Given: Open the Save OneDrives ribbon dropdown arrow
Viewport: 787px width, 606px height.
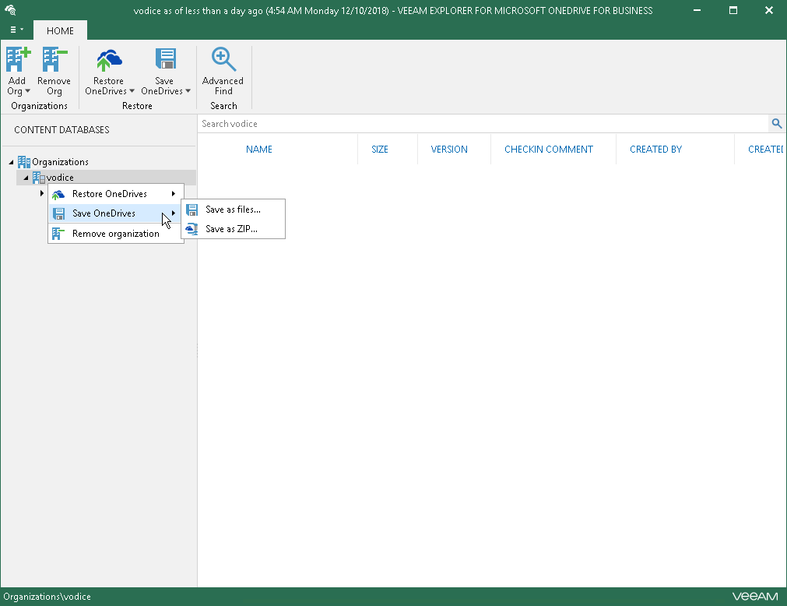Looking at the screenshot, I should pos(188,91).
